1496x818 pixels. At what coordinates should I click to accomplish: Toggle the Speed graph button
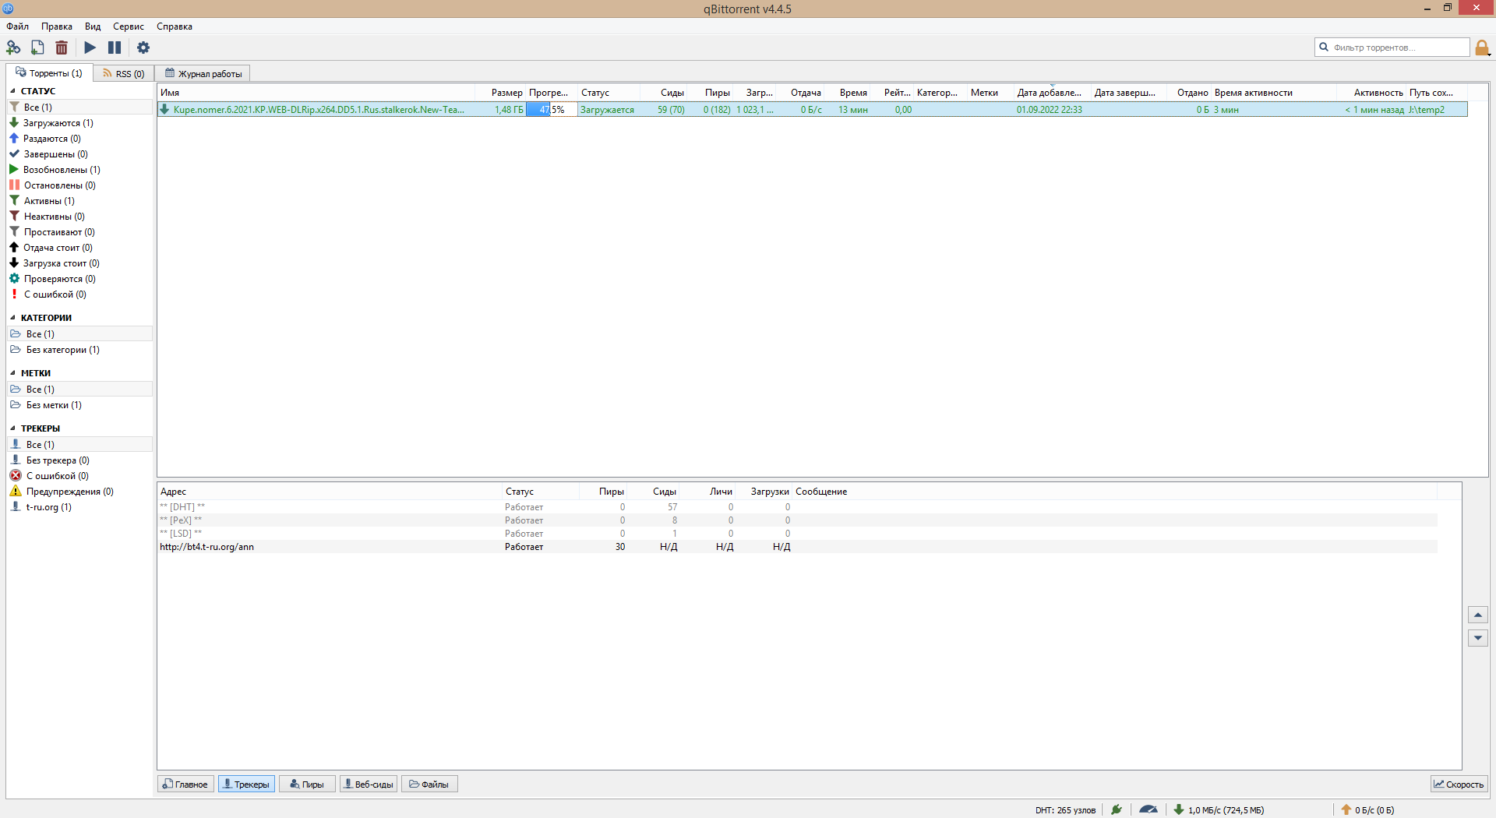(x=1459, y=785)
